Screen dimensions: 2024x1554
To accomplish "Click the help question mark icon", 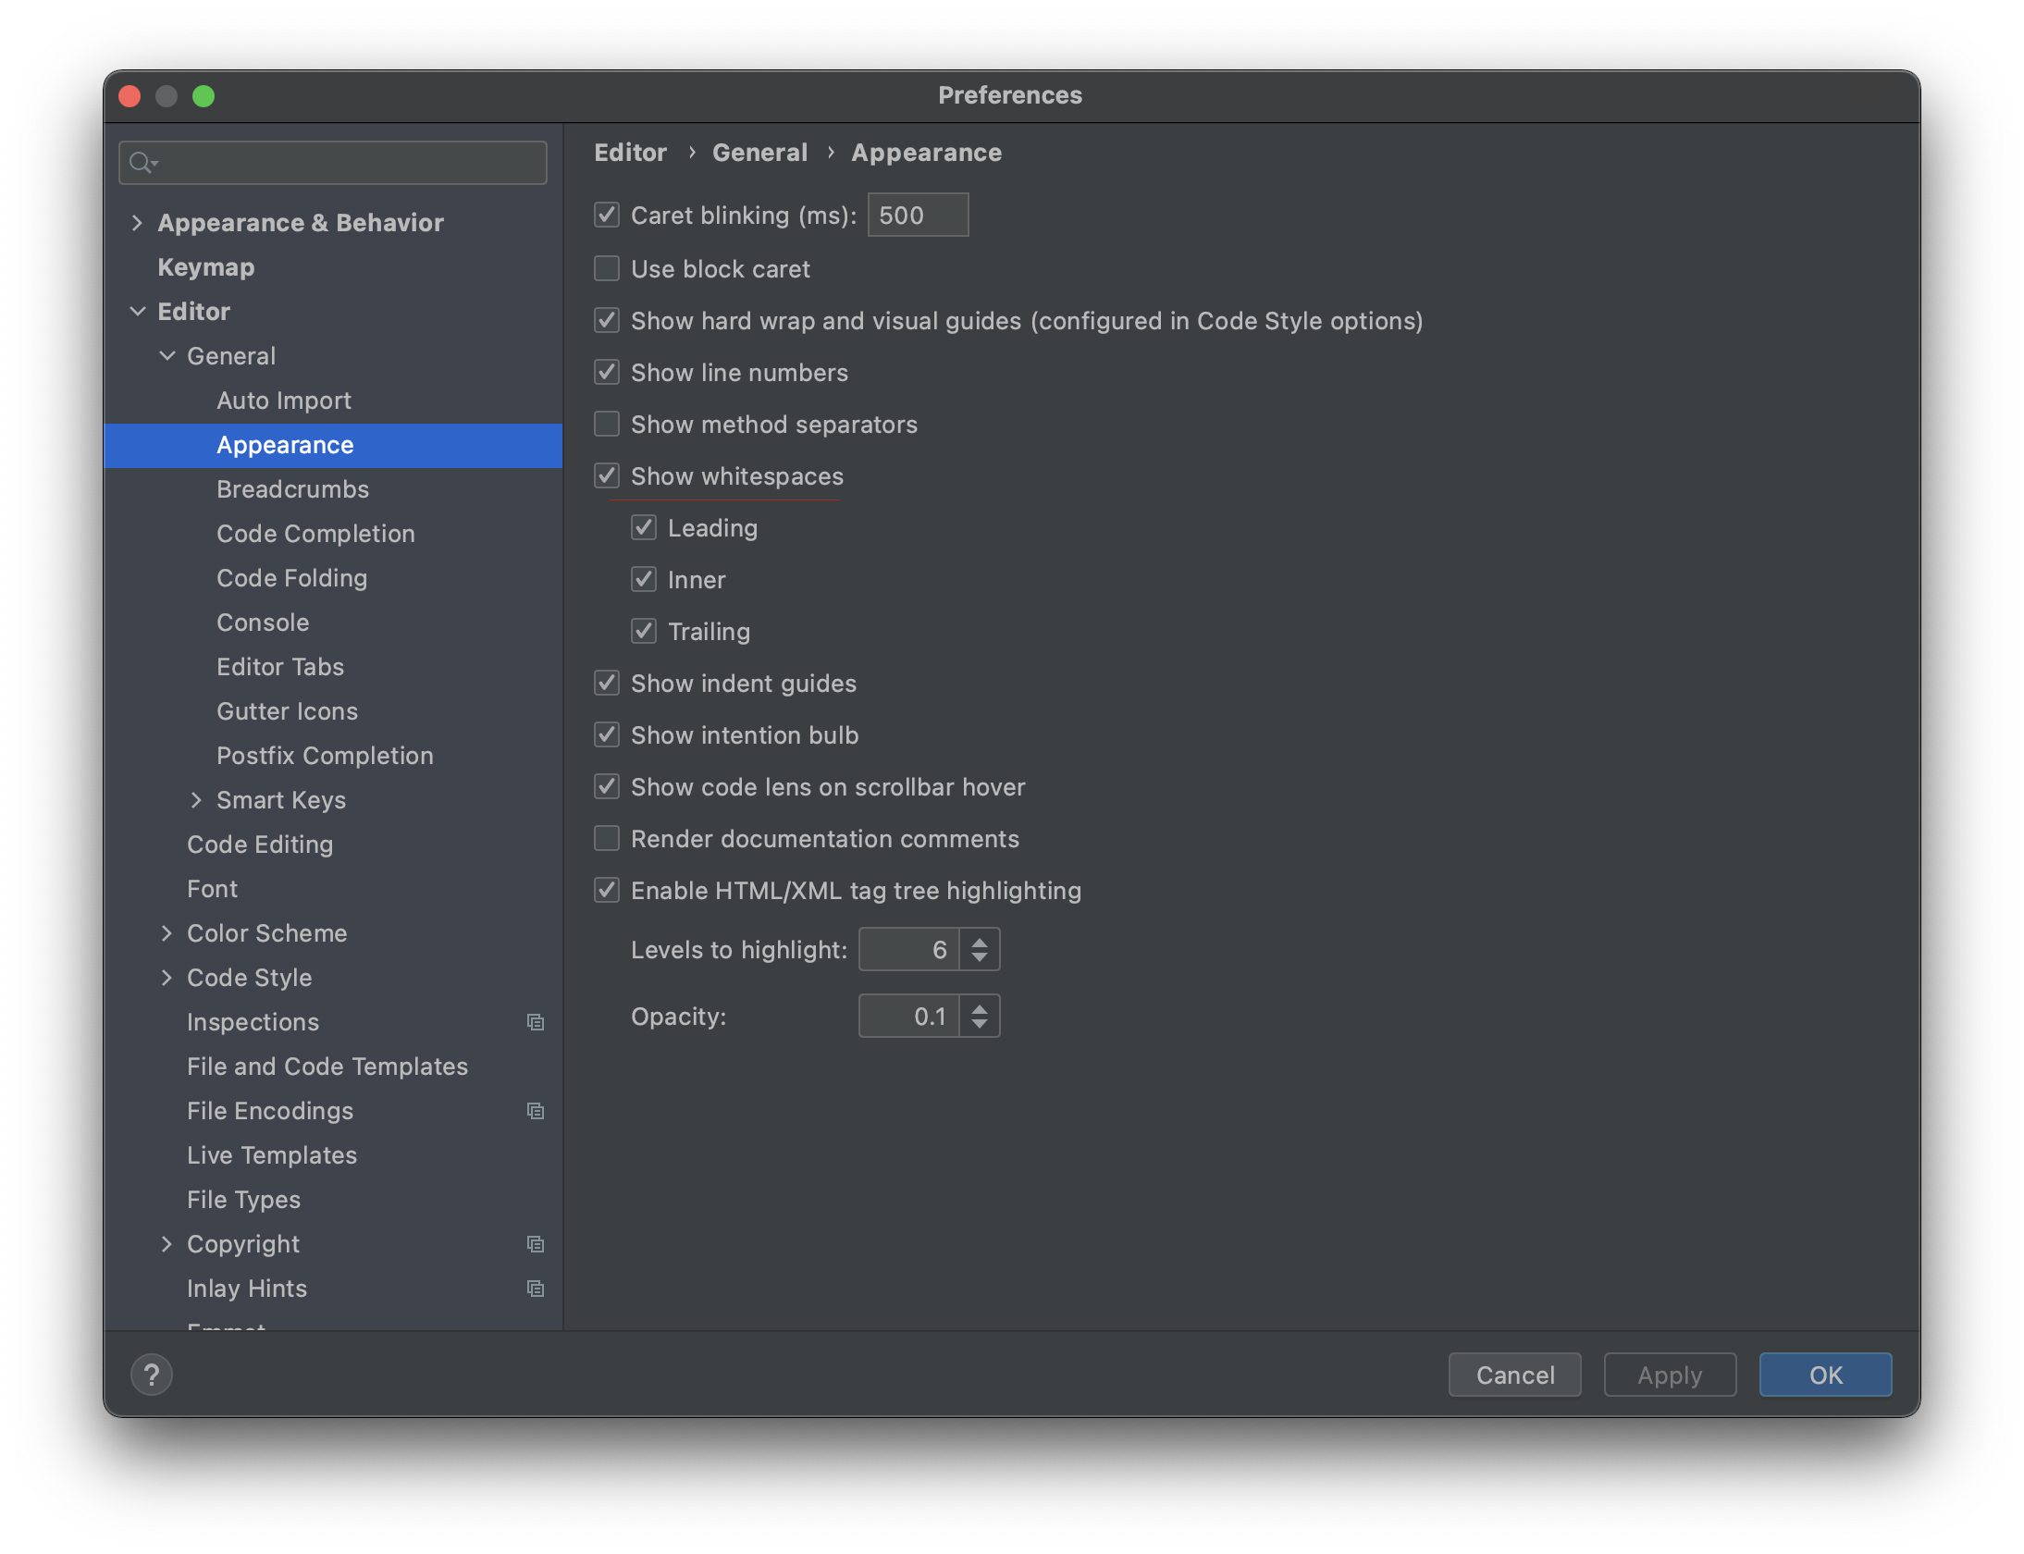I will point(152,1375).
